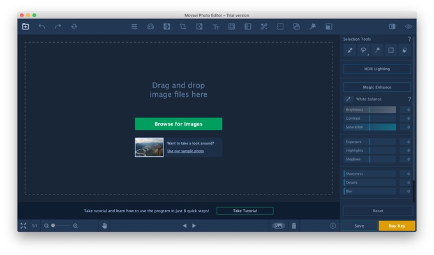The image size is (434, 255).
Task: Click the Brightness value field
Action: (405, 110)
